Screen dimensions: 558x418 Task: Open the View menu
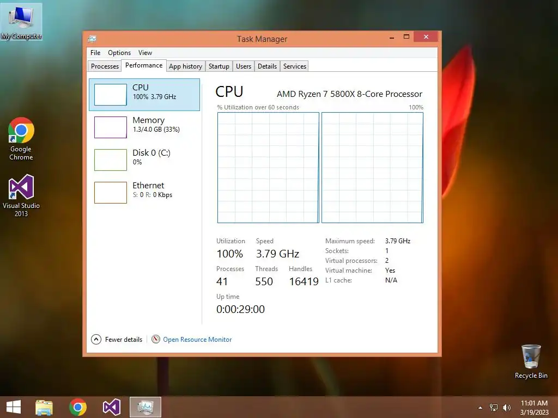145,53
